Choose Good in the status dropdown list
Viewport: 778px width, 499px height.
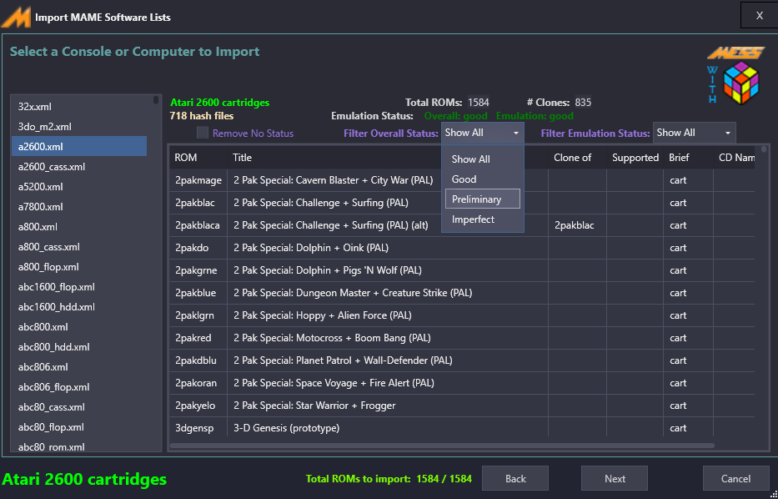point(482,179)
